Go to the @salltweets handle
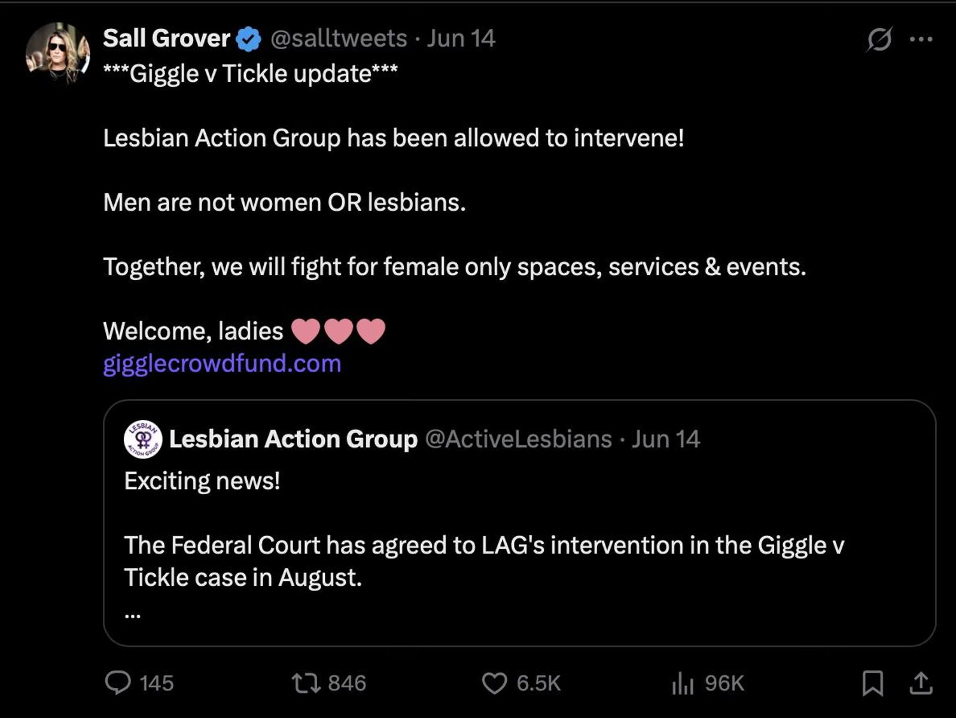 339,39
